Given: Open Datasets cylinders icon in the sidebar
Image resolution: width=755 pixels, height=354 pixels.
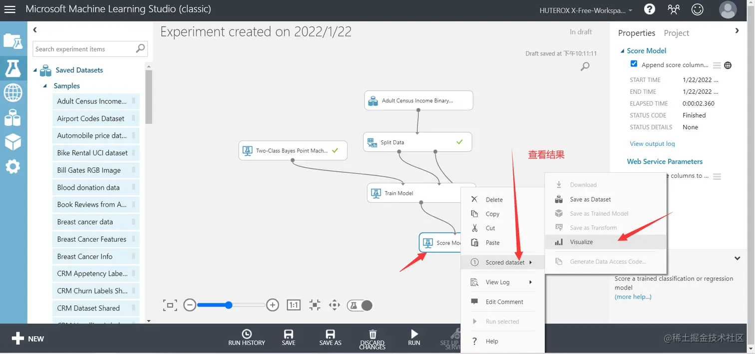Looking at the screenshot, I should pos(13,118).
